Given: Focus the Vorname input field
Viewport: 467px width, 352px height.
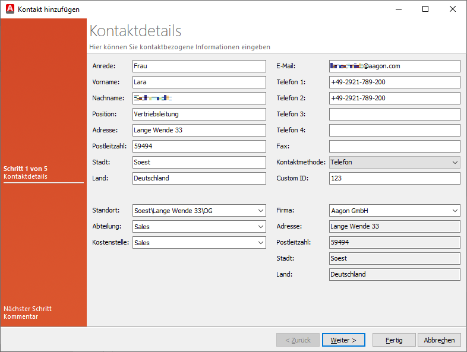Looking at the screenshot, I should tap(199, 82).
